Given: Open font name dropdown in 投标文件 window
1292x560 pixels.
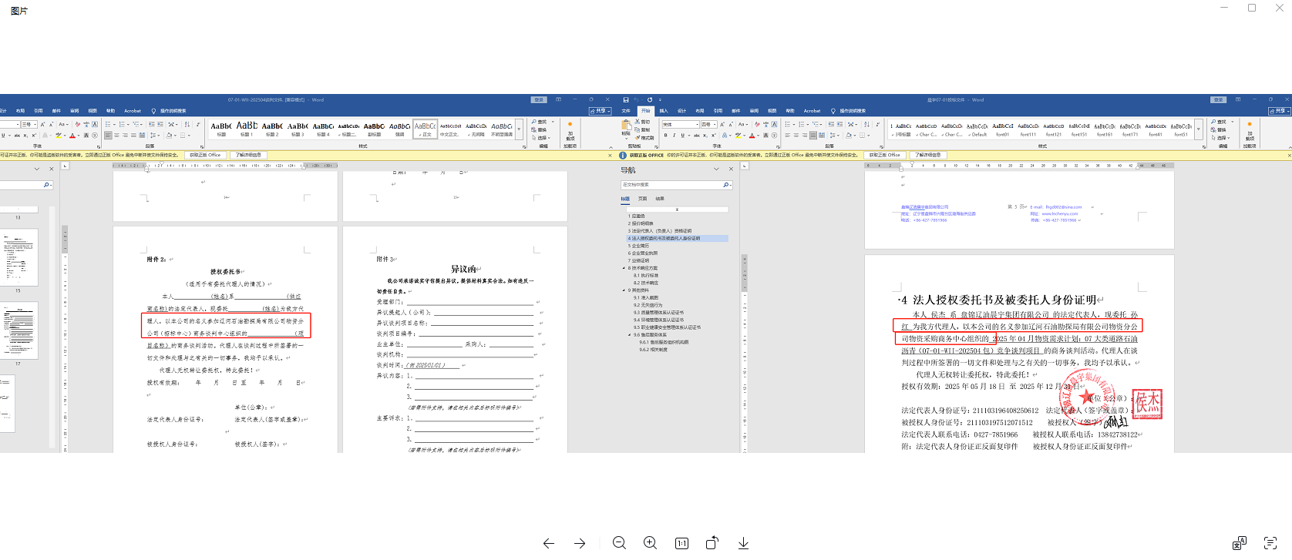Looking at the screenshot, I should [x=697, y=124].
